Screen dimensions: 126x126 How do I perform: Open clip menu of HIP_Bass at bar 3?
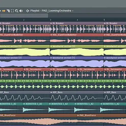pos(51,92)
